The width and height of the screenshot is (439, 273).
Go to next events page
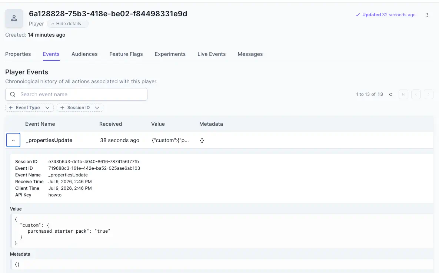[429, 94]
